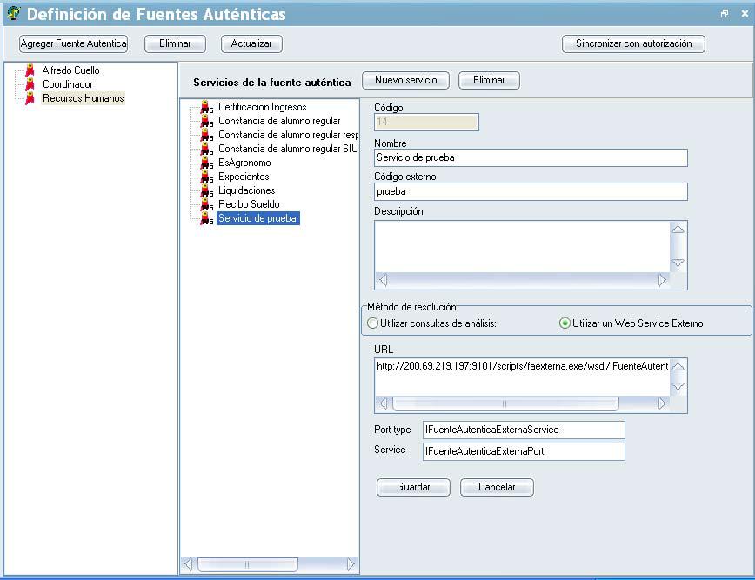Click the EsAgronomo service icon
Viewport: 755px width, 580px height.
pyautogui.click(x=206, y=163)
